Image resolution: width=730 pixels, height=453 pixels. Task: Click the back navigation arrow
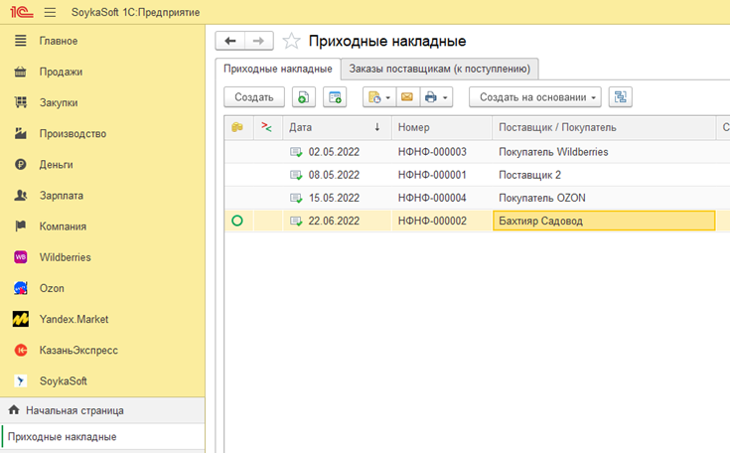(x=230, y=41)
